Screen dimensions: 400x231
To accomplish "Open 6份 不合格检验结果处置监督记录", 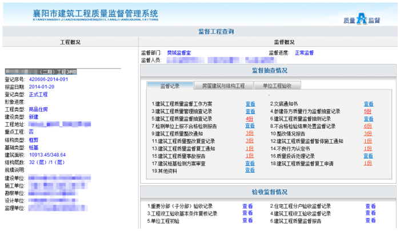I will coord(367,126).
